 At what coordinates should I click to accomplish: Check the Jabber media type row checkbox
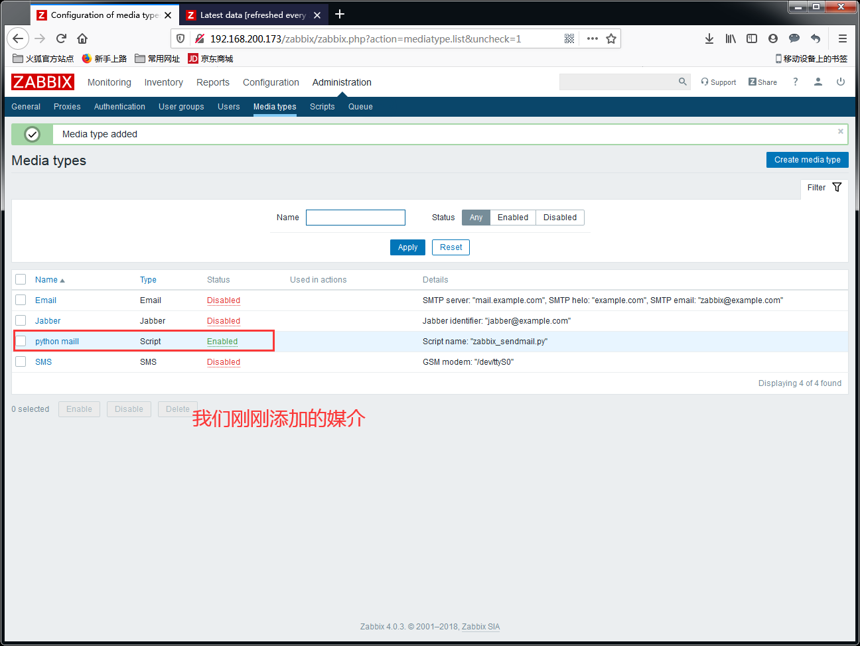click(x=21, y=320)
